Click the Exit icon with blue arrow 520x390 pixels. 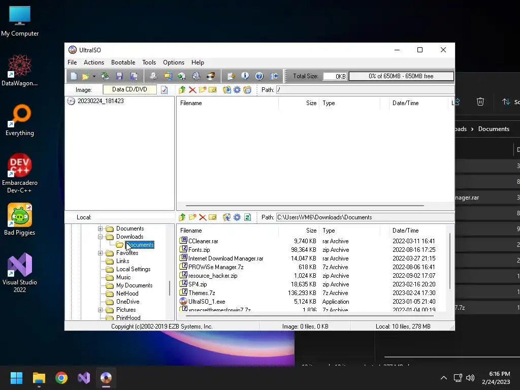pos(274,76)
